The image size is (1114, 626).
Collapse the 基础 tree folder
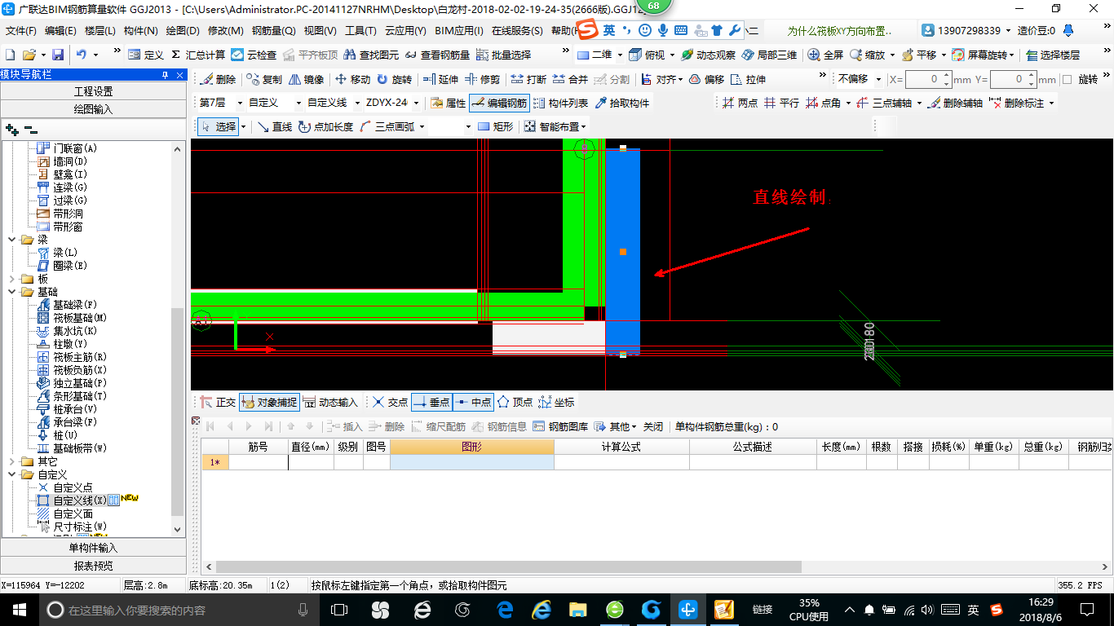click(x=12, y=292)
